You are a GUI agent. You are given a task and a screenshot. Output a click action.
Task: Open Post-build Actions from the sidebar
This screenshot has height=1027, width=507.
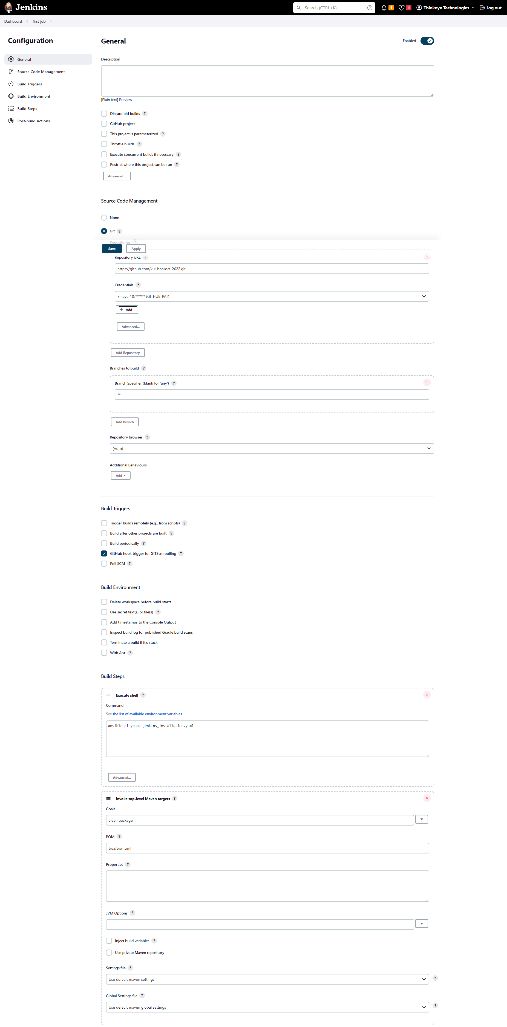tap(33, 121)
